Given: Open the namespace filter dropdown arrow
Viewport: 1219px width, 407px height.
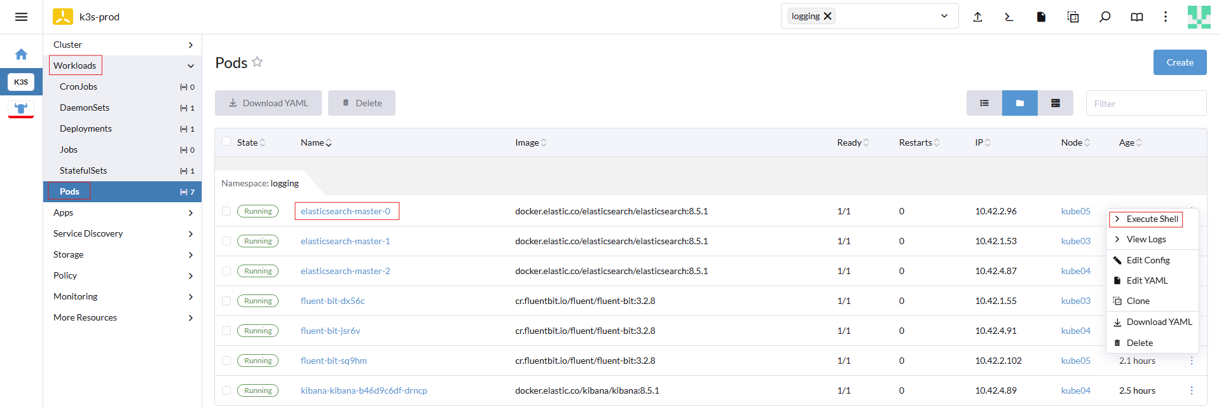Looking at the screenshot, I should coord(944,17).
